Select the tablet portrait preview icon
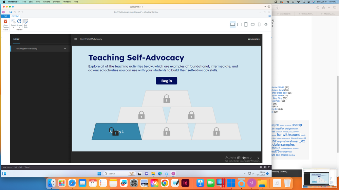The width and height of the screenshot is (339, 190). (246, 24)
